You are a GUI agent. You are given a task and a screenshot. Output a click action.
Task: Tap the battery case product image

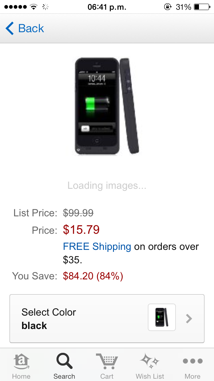point(107,106)
